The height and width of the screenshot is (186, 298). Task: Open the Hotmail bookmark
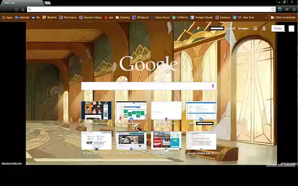22,17
